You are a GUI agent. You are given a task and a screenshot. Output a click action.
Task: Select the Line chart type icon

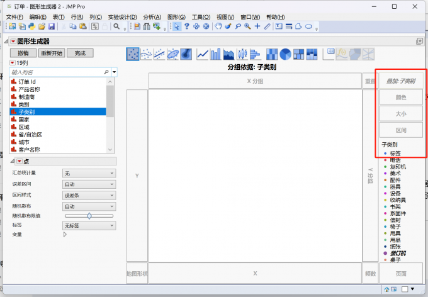[203, 55]
